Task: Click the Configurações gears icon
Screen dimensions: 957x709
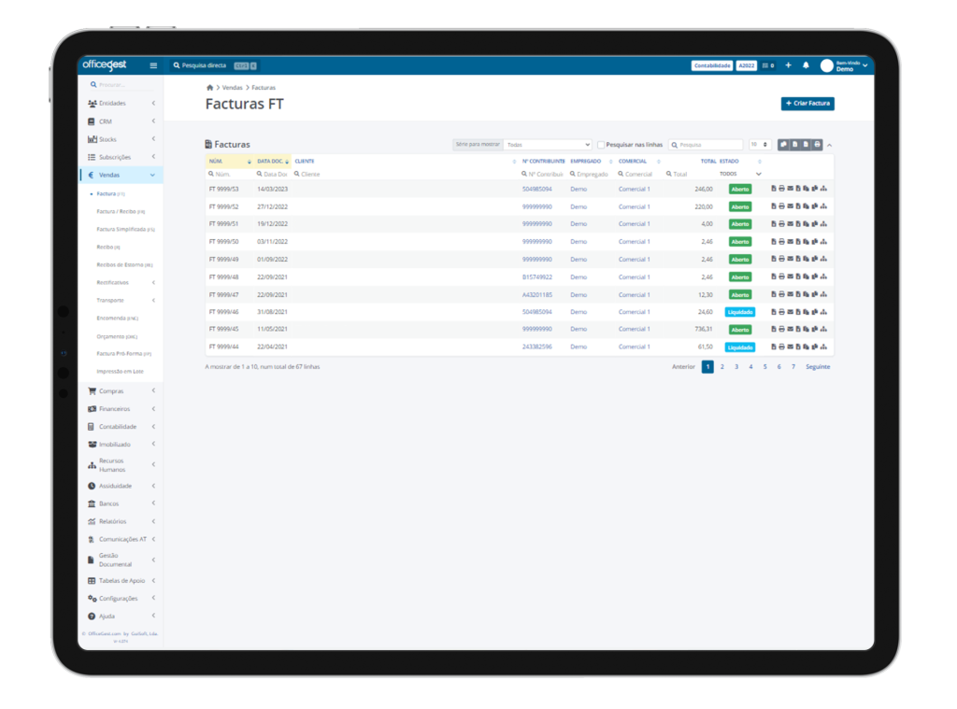Action: tap(92, 599)
